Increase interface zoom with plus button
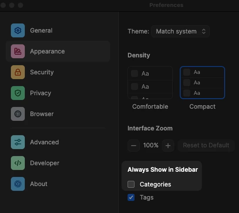Image resolution: width=239 pixels, height=213 pixels. [168, 146]
